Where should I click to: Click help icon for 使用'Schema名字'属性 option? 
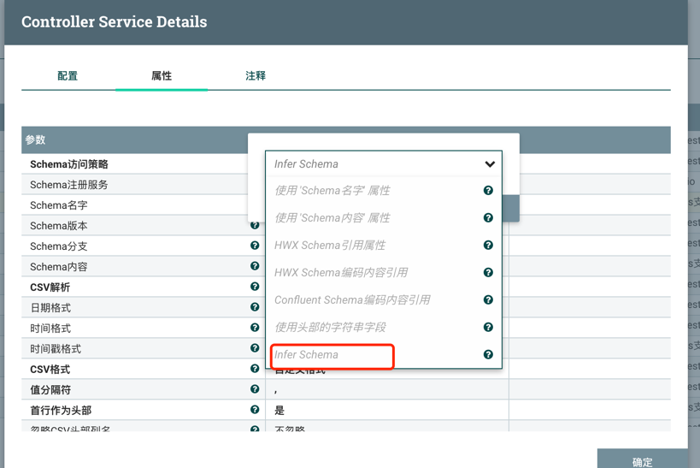488,191
